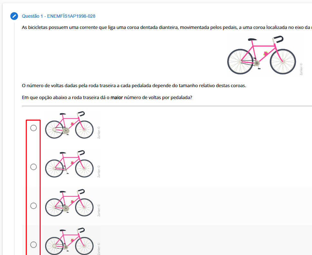The height and width of the screenshot is (255, 312).
Task: Click the saddle of the large bicycle illustration
Action: 252,40
